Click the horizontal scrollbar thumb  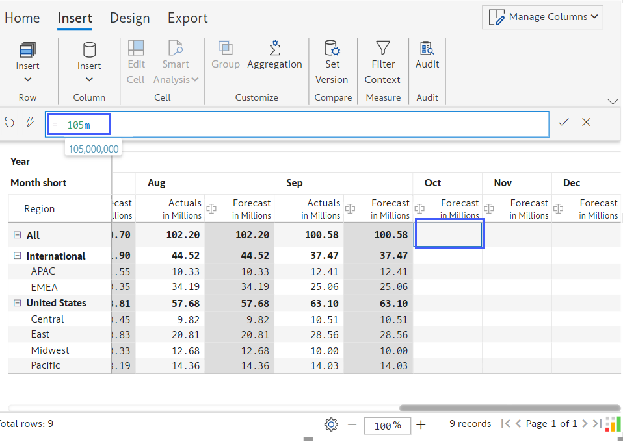(510, 408)
